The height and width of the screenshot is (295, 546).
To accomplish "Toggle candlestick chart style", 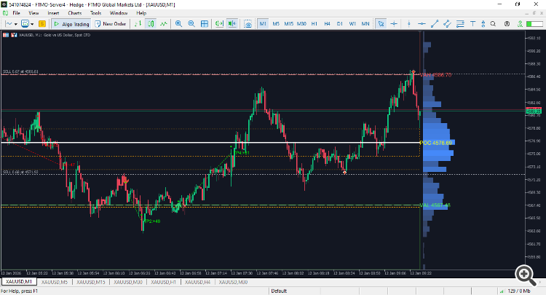I will tap(151, 24).
